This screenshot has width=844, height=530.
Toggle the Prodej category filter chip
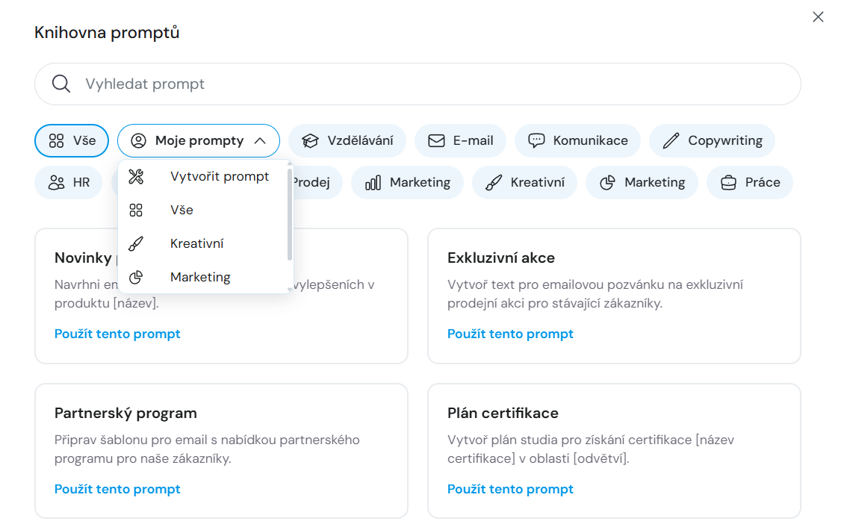pos(317,182)
